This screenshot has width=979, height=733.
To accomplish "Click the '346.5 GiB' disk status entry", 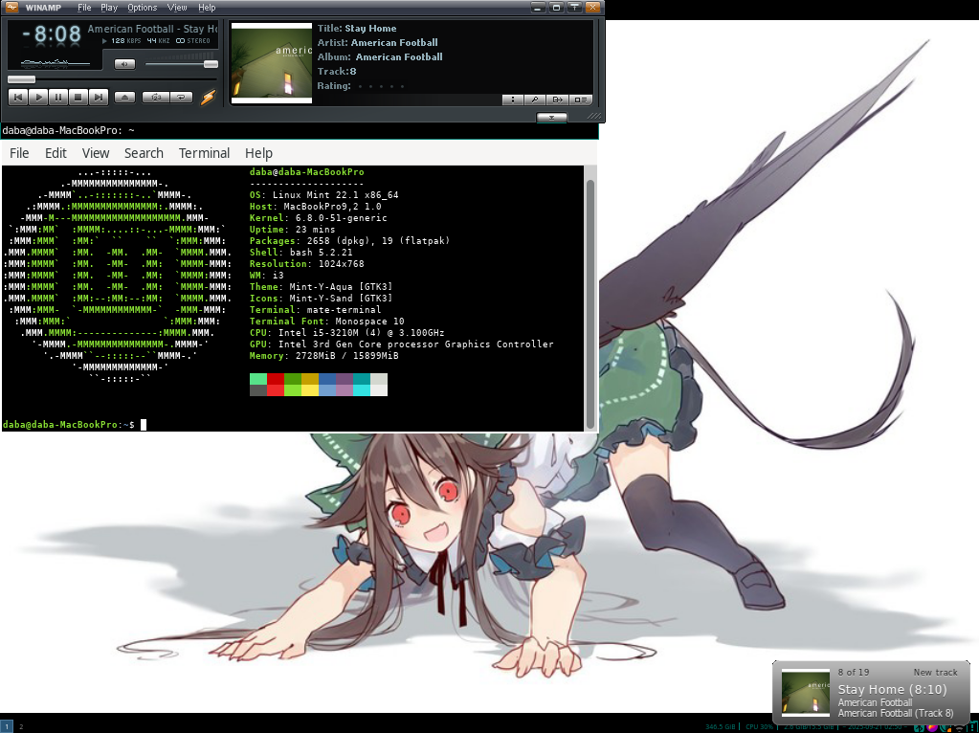I will point(720,726).
